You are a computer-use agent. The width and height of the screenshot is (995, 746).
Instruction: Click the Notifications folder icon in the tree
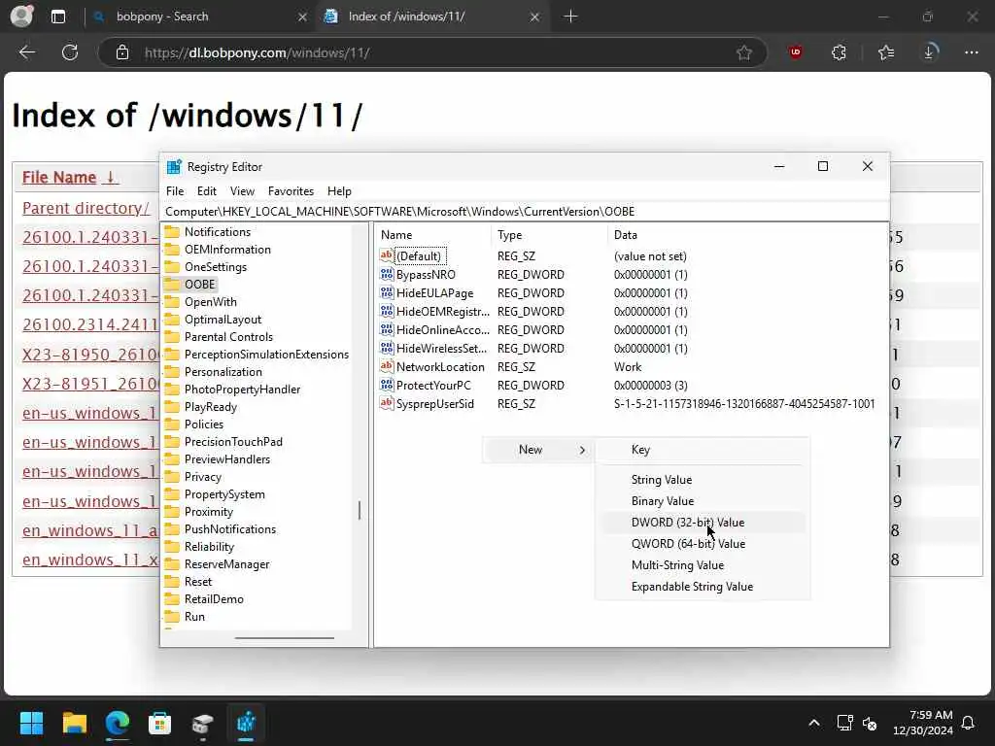[172, 231]
